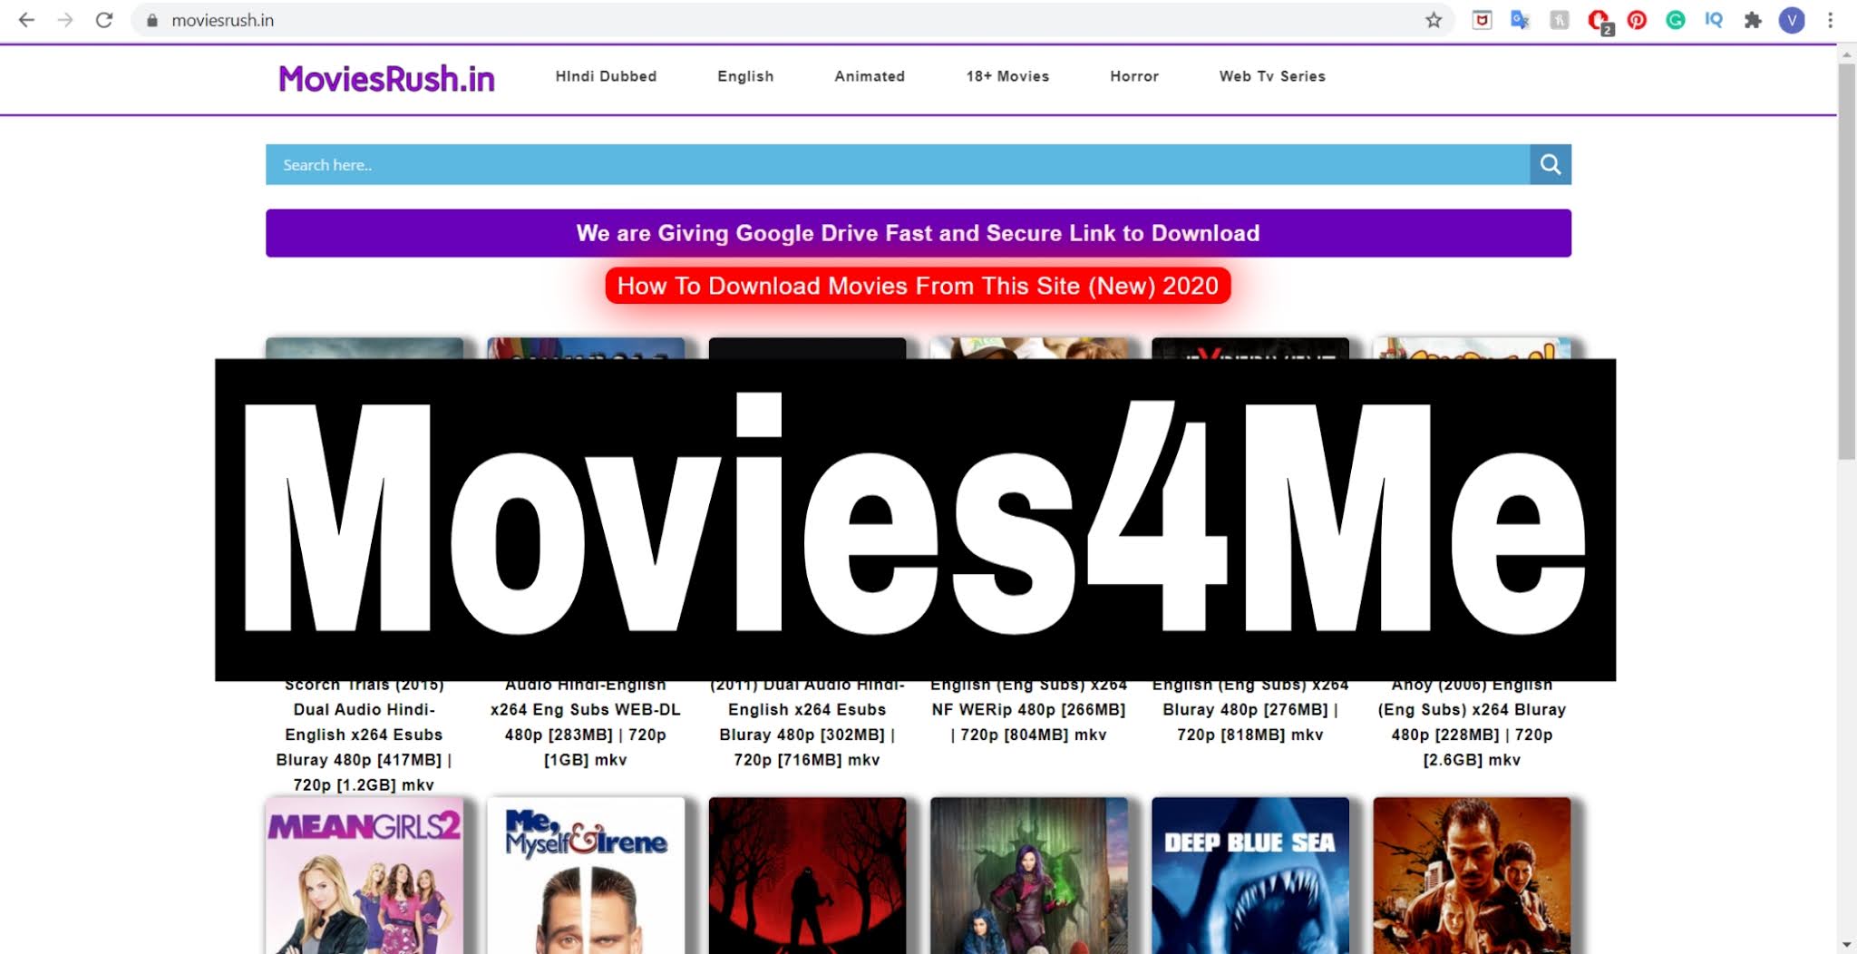Screen dimensions: 1857x954
Task: Open the Chrome profile avatar V
Action: [x=1792, y=20]
